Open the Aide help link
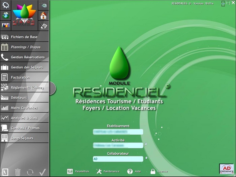236x177 pixels. point(135,171)
